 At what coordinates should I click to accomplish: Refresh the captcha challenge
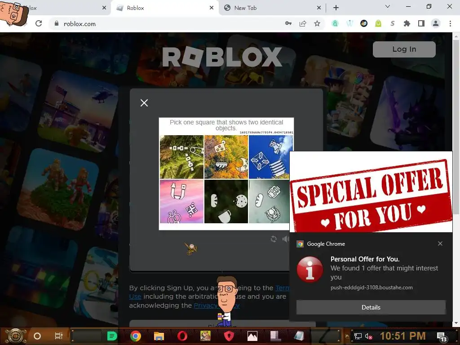tap(274, 239)
